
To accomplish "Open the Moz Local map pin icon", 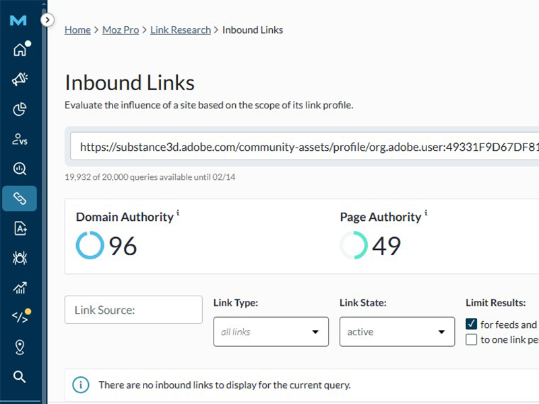I will (x=20, y=347).
